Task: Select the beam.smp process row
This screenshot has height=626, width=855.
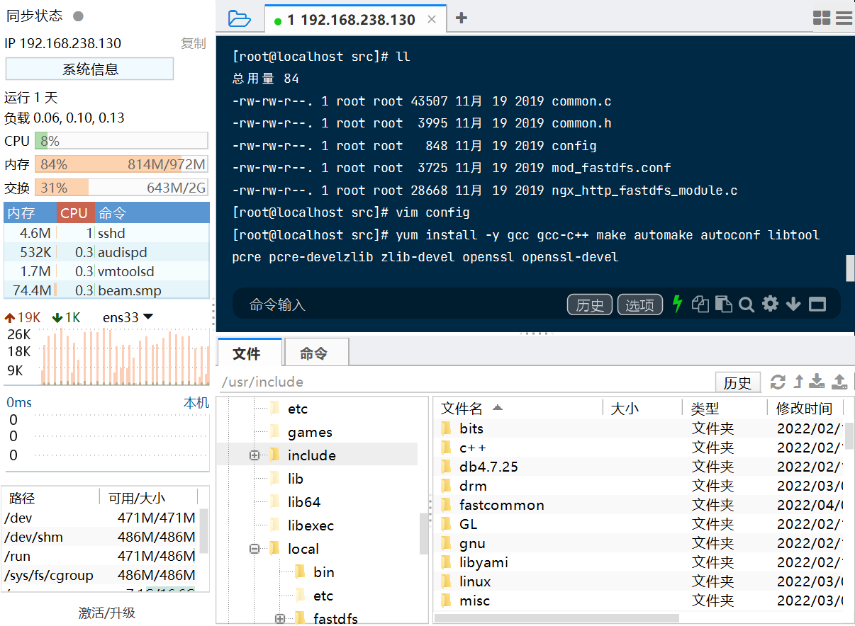Action: [106, 290]
